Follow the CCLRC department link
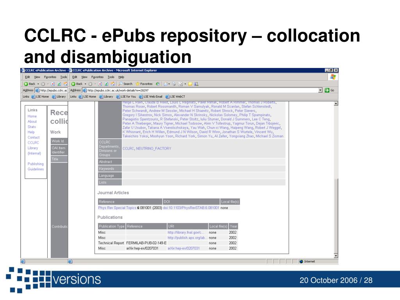Viewport: 400px width, 300px height. (128, 148)
